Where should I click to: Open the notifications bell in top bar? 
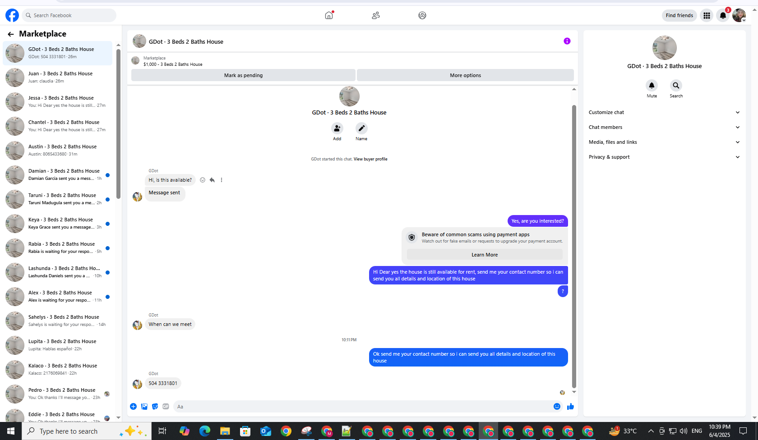(723, 15)
